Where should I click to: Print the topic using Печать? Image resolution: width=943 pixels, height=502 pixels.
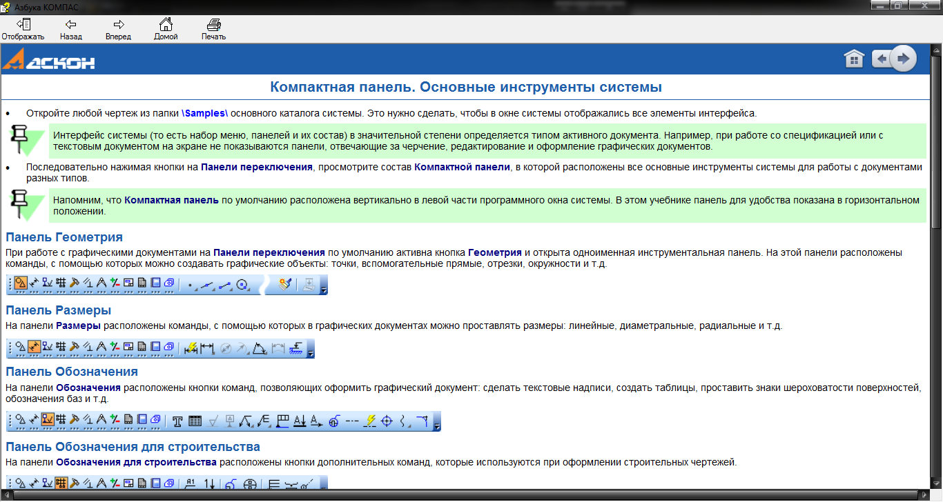(213, 30)
